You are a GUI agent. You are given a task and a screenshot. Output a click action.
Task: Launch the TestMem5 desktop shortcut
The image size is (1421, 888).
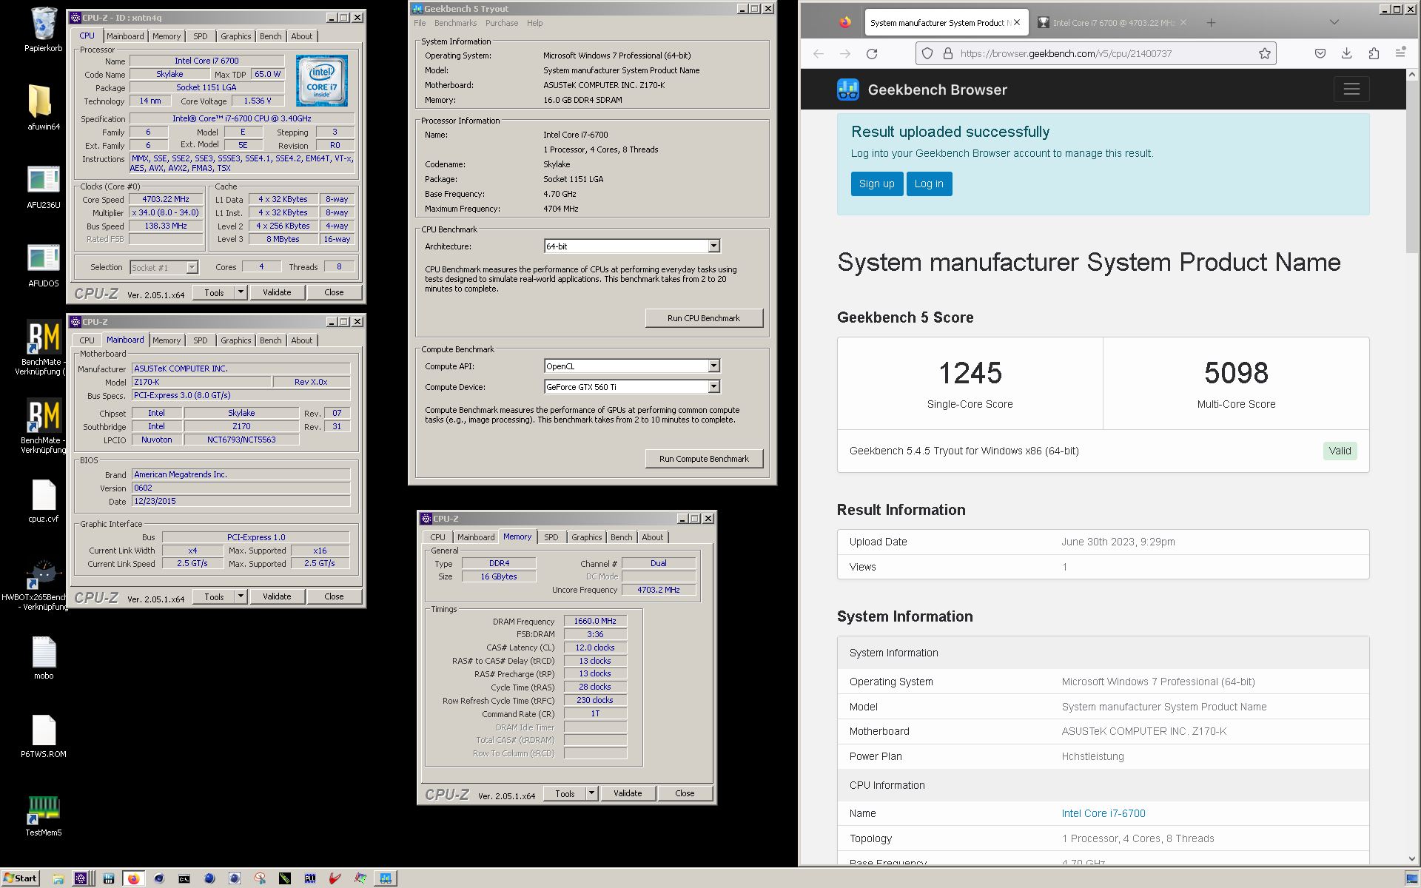tap(43, 815)
